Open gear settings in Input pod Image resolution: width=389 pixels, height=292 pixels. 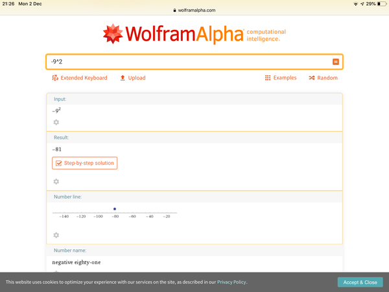coord(56,122)
